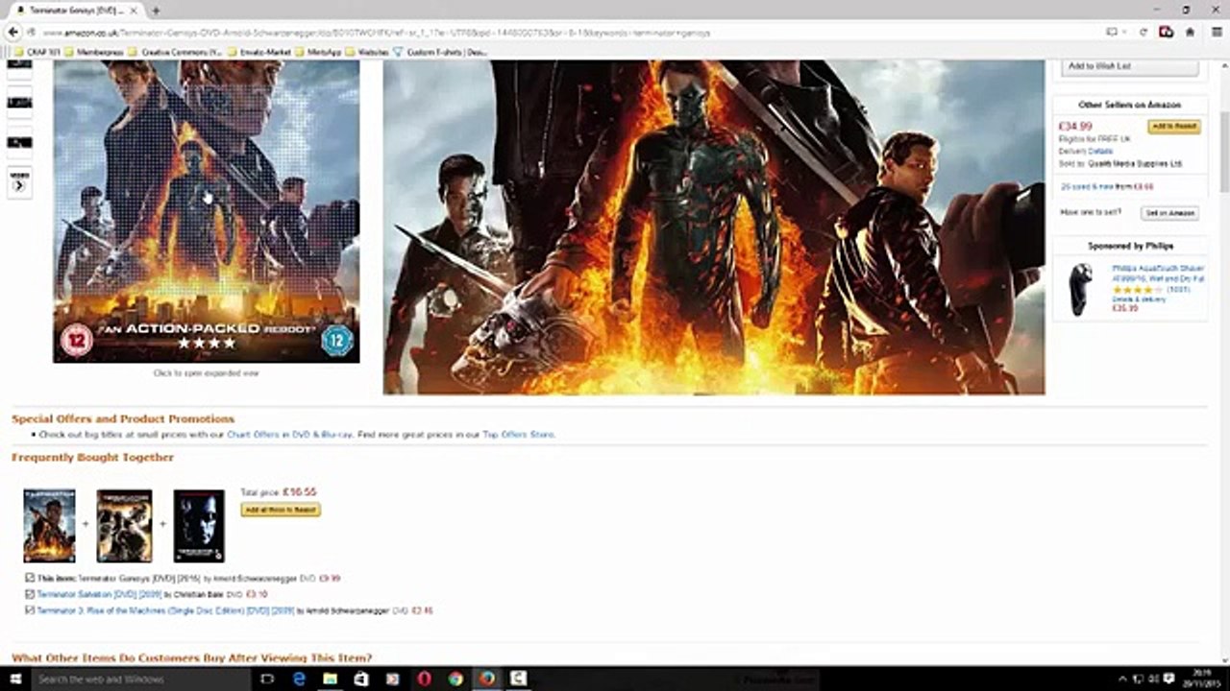1230x691 pixels.
Task: Close the Terminator Genisys tab
Action: pos(133,10)
